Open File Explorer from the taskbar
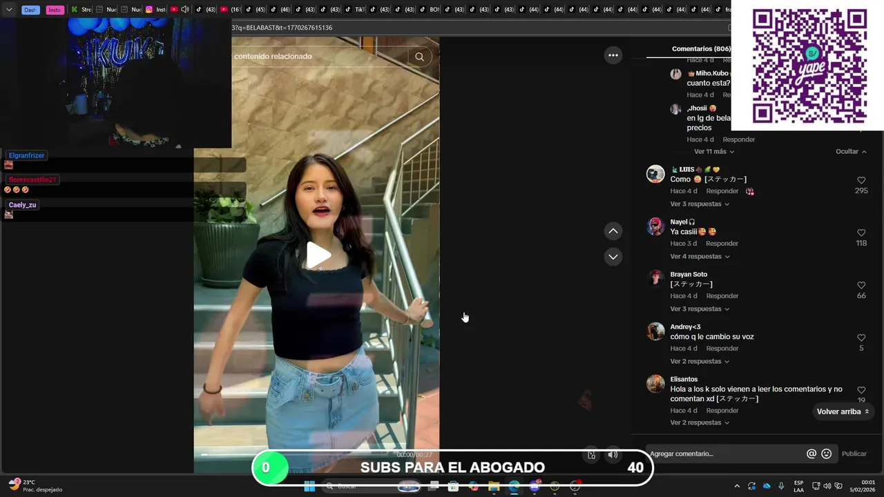This screenshot has height=497, width=884. (493, 486)
